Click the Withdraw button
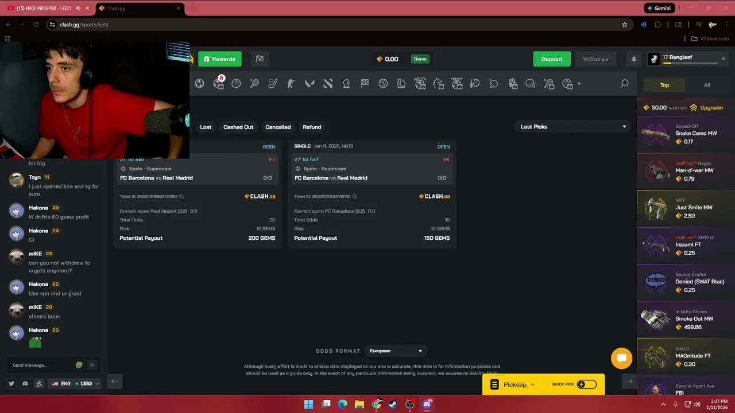The image size is (735, 413). (595, 59)
